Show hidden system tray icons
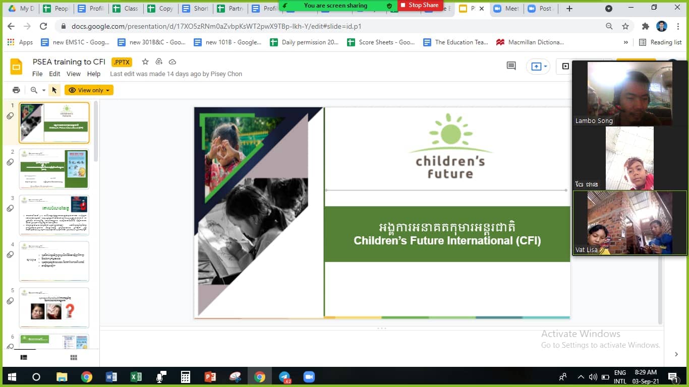Image resolution: width=689 pixels, height=387 pixels. click(x=581, y=377)
